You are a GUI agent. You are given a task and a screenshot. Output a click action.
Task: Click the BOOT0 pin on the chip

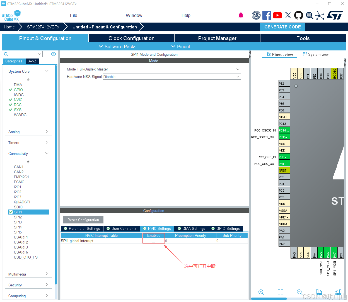coord(334,74)
